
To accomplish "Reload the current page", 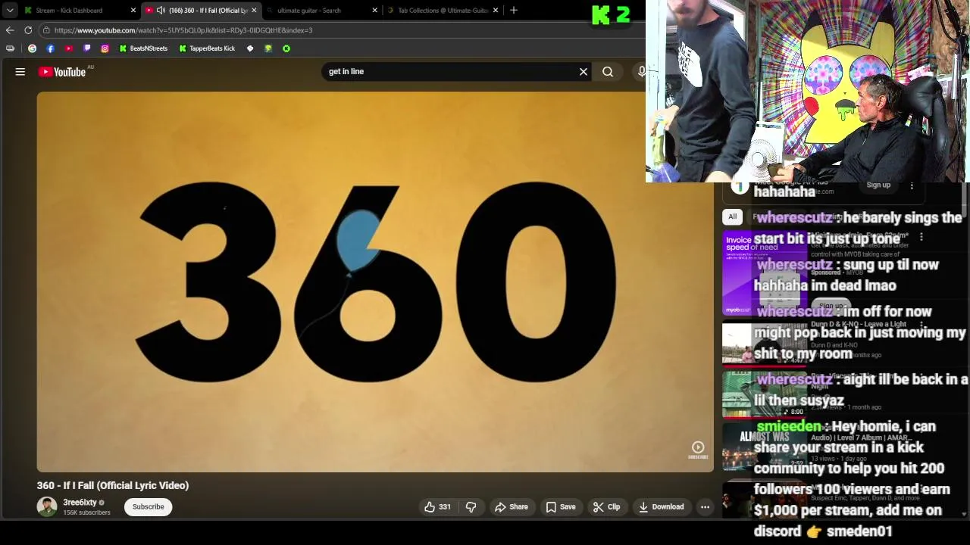I will coord(28,30).
